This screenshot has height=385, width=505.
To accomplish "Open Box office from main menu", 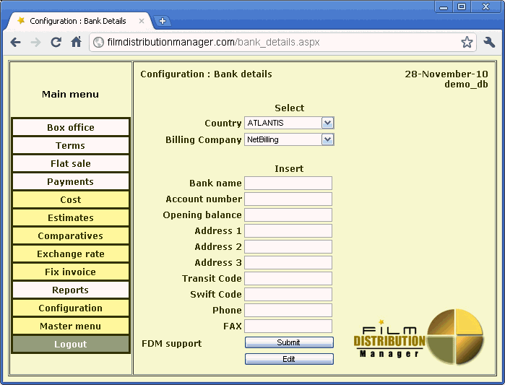I will [x=71, y=128].
